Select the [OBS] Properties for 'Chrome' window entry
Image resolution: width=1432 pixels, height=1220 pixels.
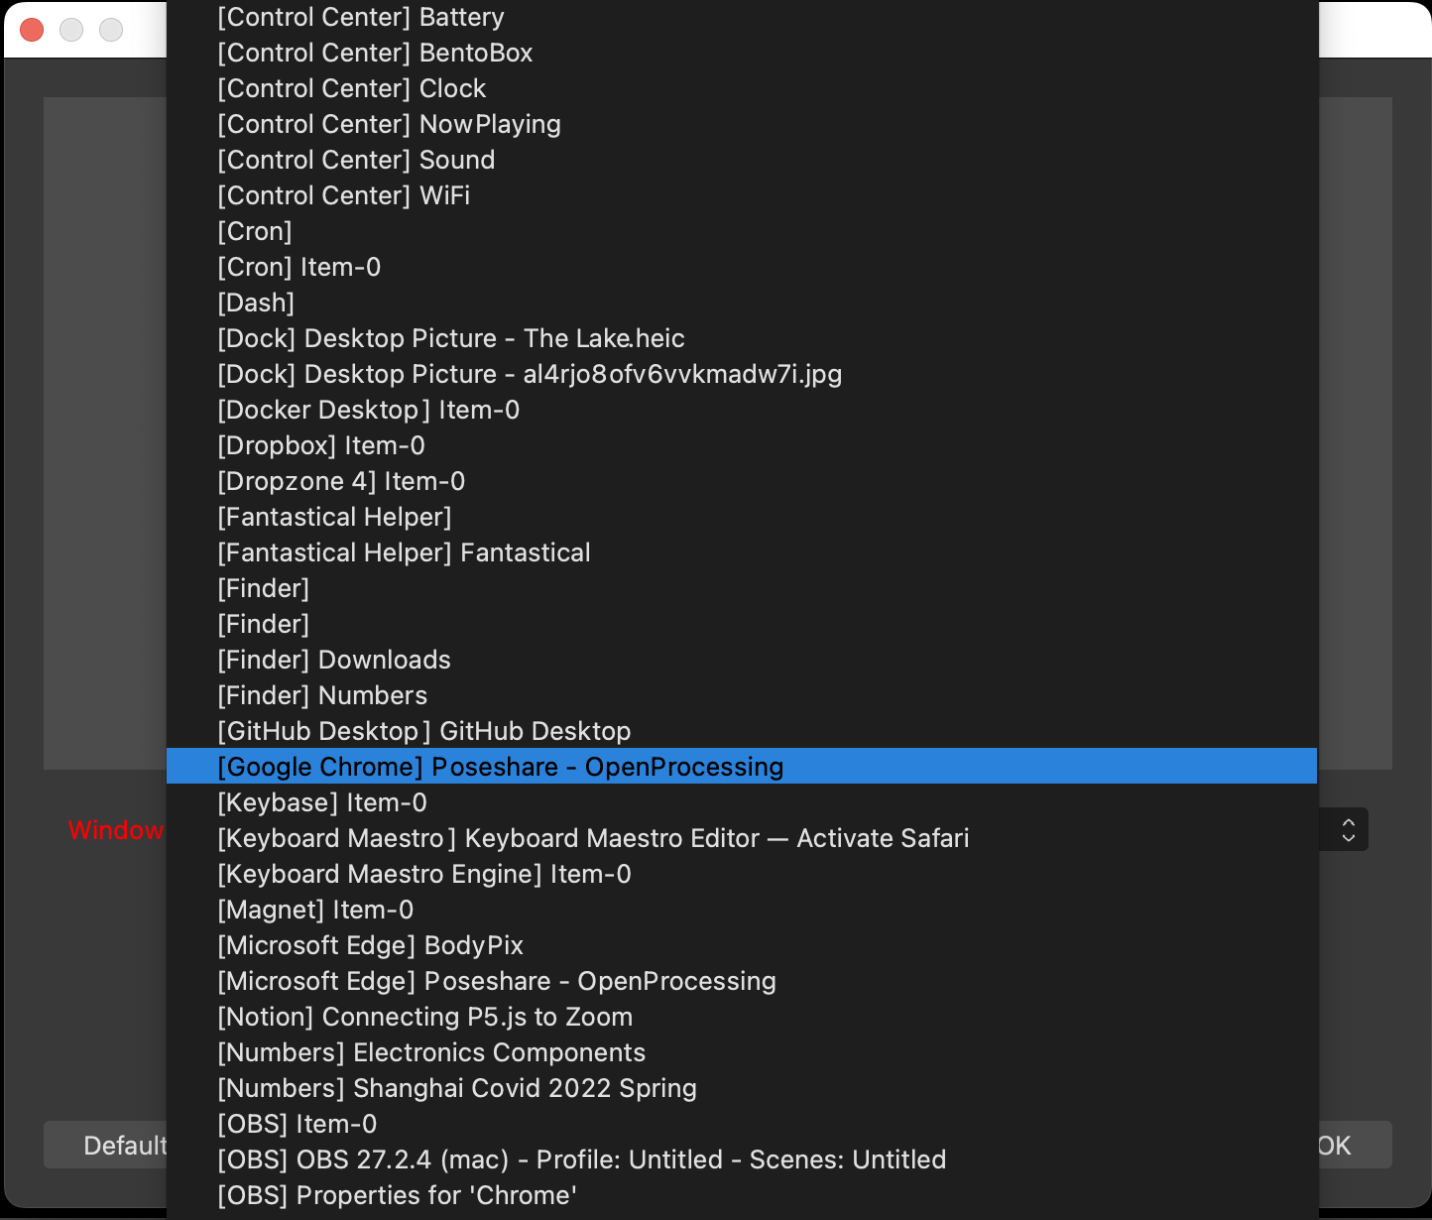(x=397, y=1195)
